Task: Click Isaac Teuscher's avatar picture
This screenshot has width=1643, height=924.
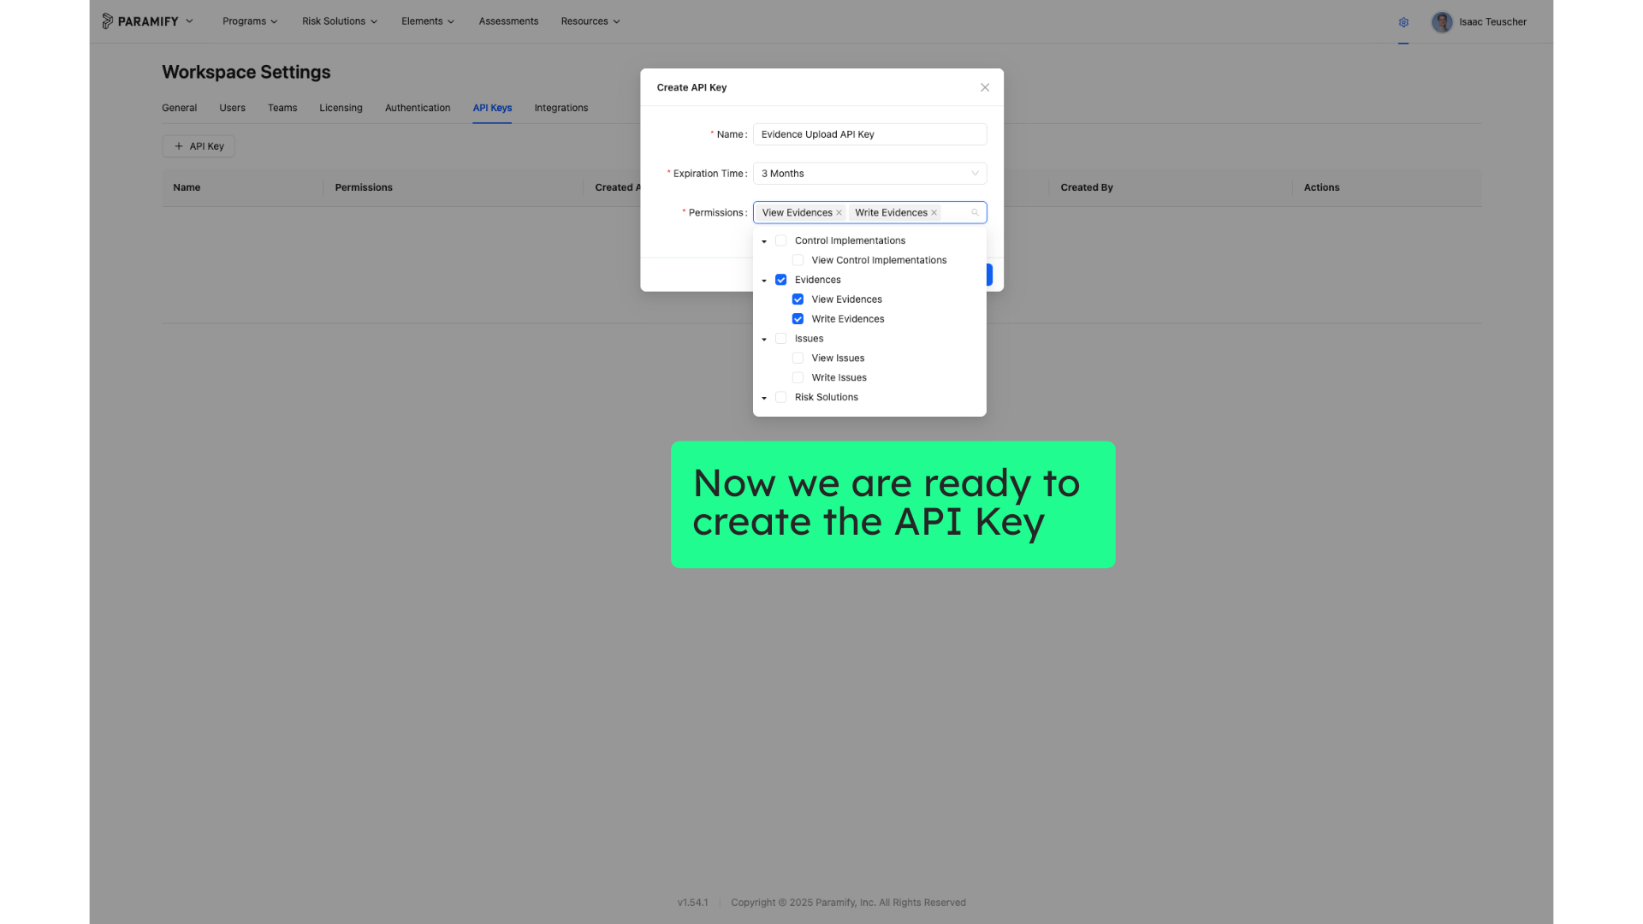Action: [x=1442, y=22]
